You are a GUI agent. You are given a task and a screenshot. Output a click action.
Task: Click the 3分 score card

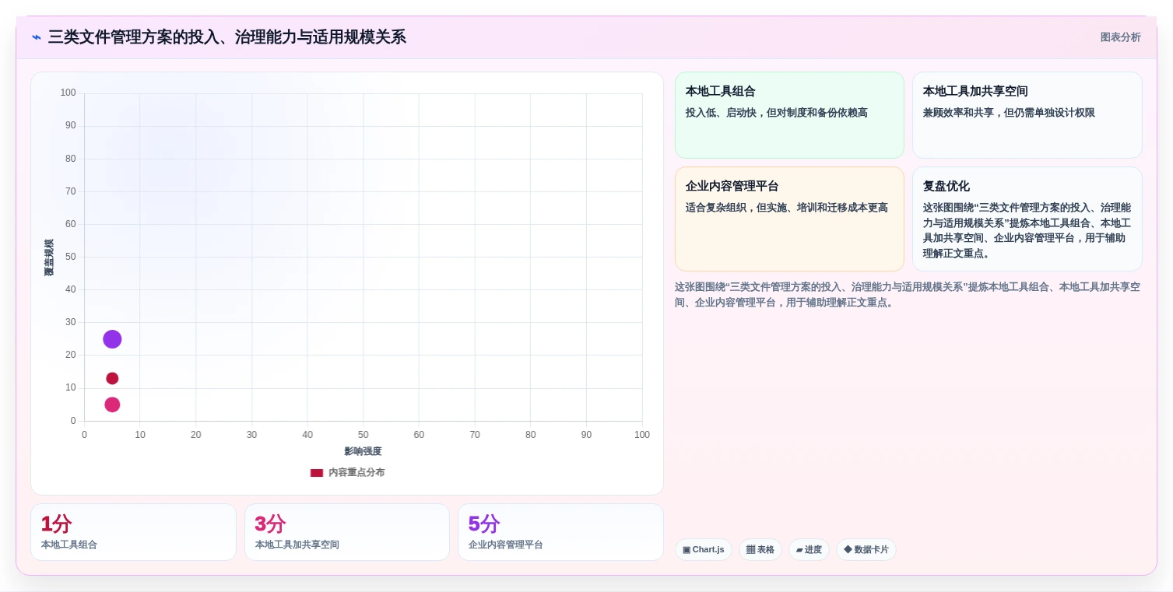[x=347, y=532]
